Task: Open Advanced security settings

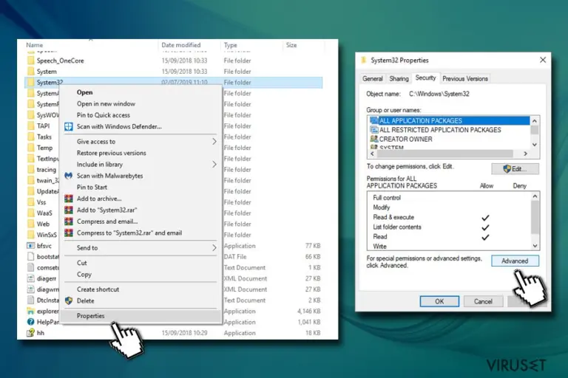Action: coord(515,261)
